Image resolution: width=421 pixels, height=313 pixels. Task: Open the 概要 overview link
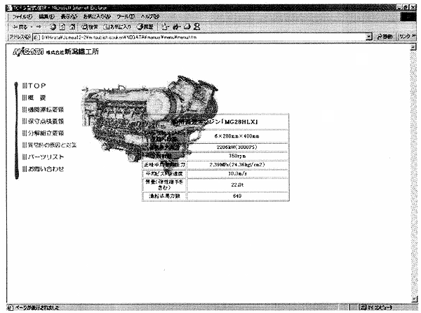34,98
